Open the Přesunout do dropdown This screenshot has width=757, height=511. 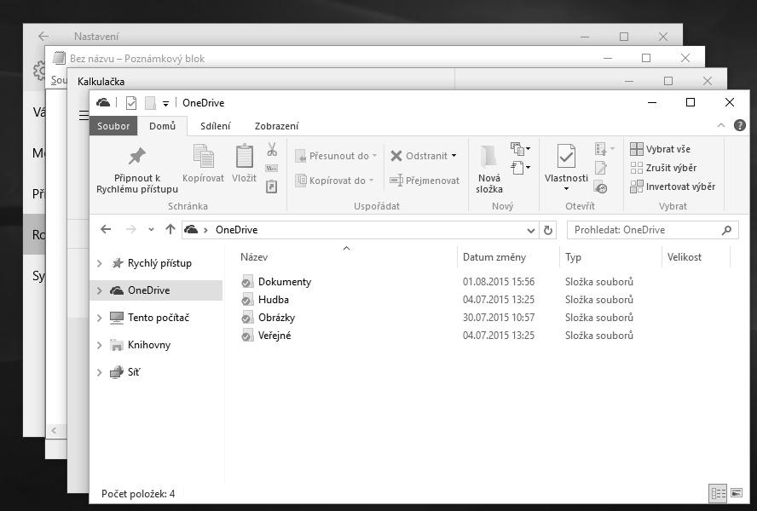coord(374,156)
